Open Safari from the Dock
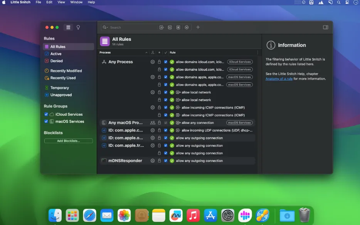 [89, 215]
